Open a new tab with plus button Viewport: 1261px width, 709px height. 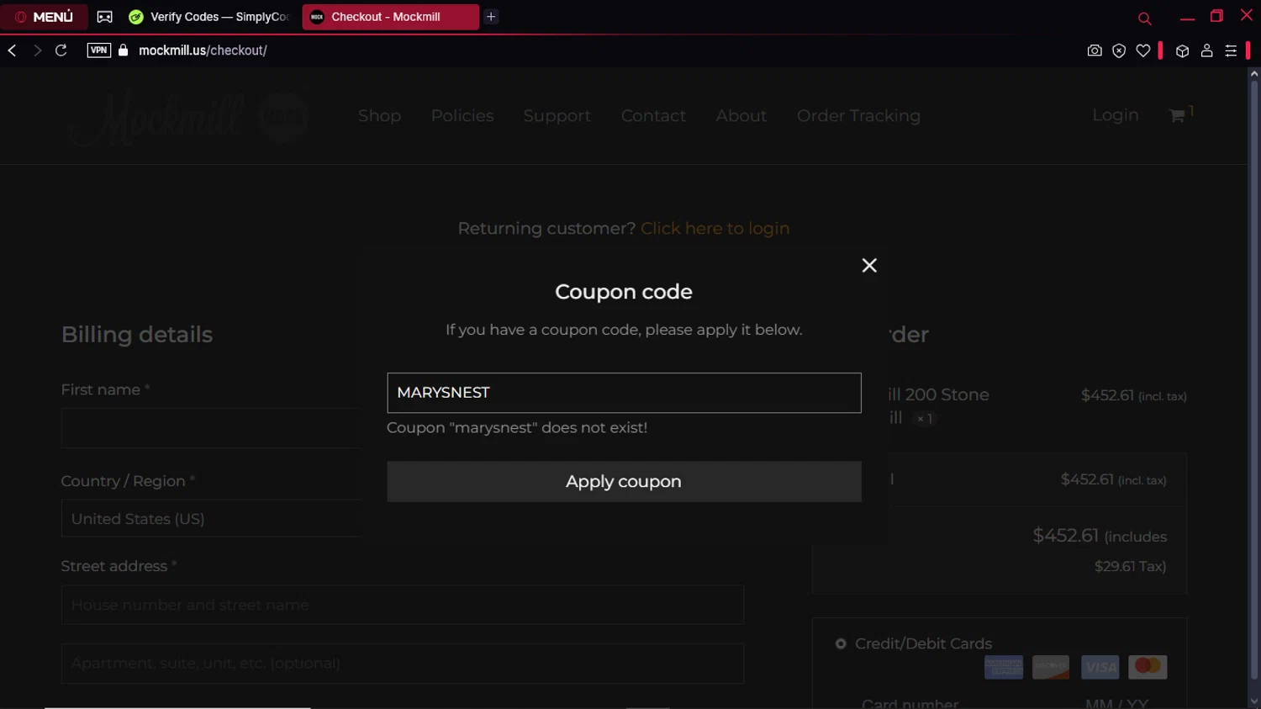click(x=491, y=17)
